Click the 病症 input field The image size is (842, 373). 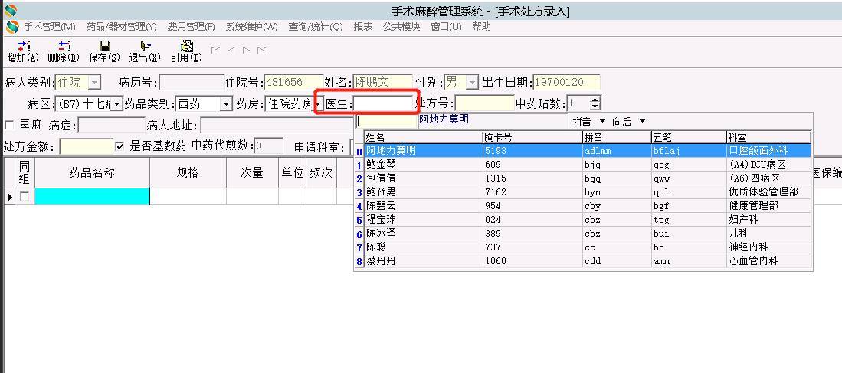tap(112, 126)
